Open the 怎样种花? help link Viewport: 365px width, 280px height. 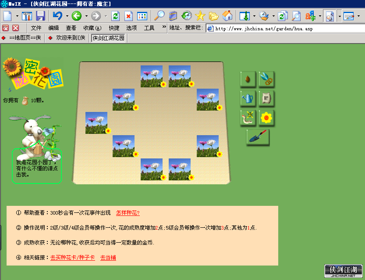[x=128, y=213]
